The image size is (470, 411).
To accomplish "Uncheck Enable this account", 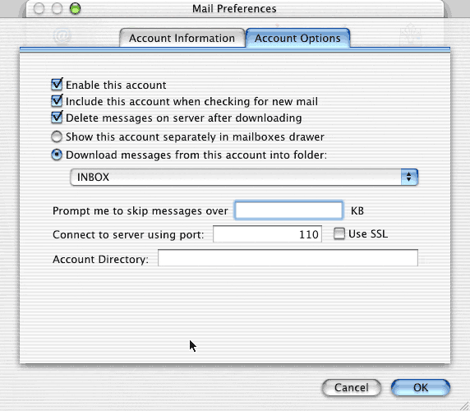I will click(x=57, y=85).
